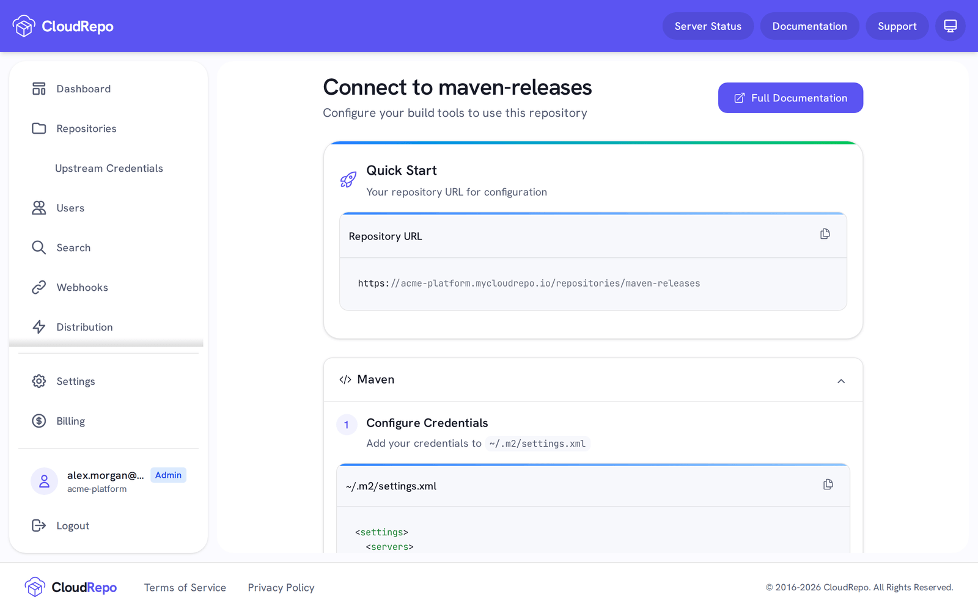The image size is (978, 611).
Task: Click the Server Status button
Action: click(708, 26)
